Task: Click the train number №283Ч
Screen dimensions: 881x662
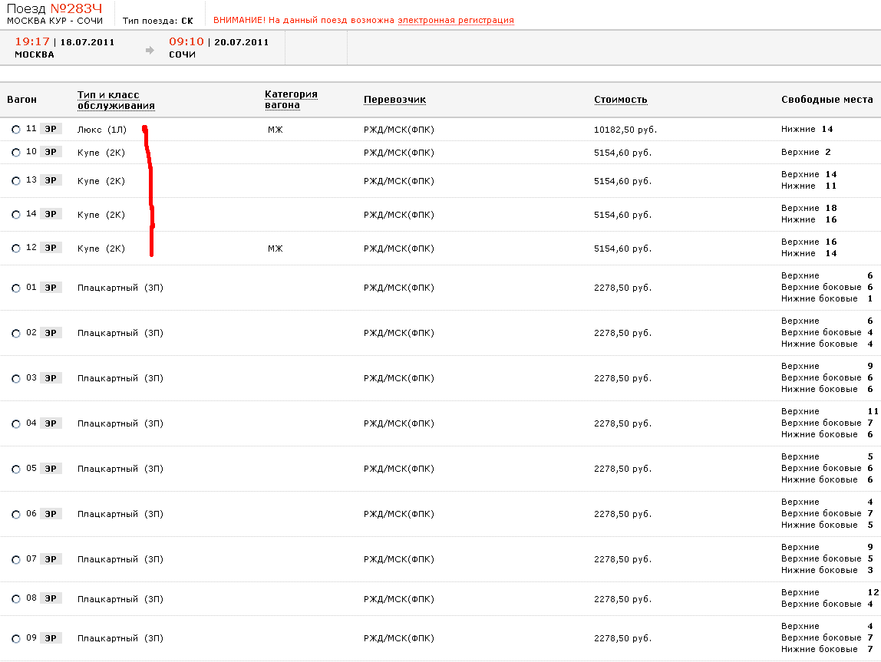Action: pyautogui.click(x=81, y=8)
